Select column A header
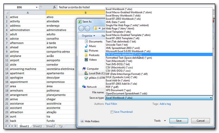 28,13
